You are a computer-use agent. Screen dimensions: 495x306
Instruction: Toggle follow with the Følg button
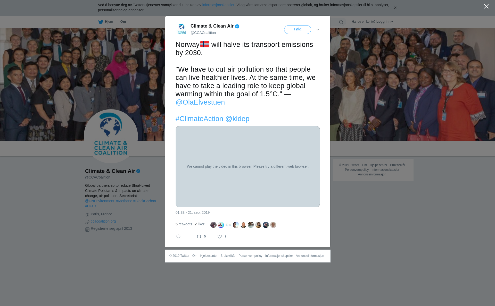(298, 30)
